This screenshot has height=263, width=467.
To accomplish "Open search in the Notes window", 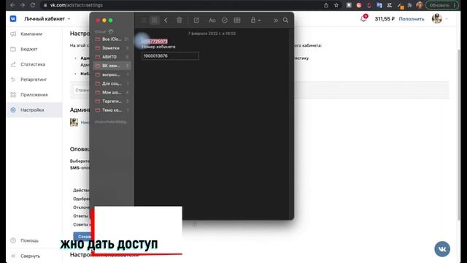I will coord(285,20).
